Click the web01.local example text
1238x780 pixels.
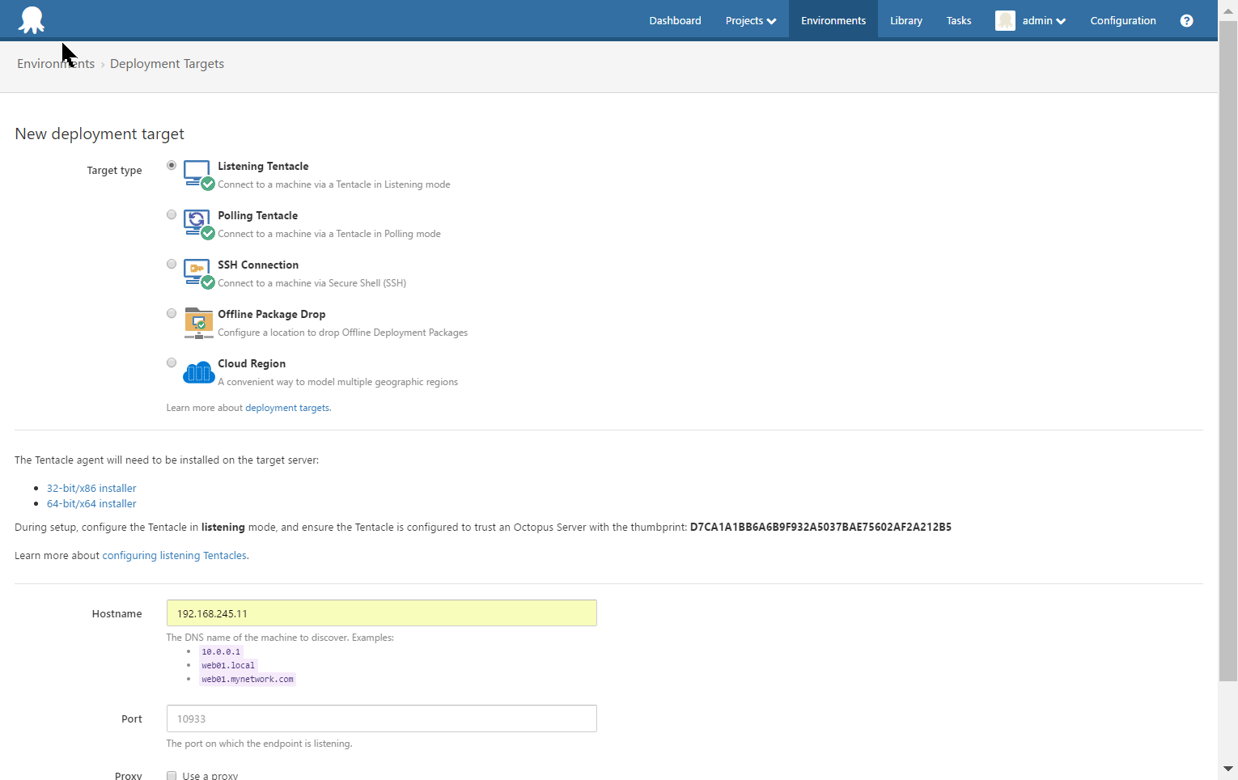[x=228, y=666]
